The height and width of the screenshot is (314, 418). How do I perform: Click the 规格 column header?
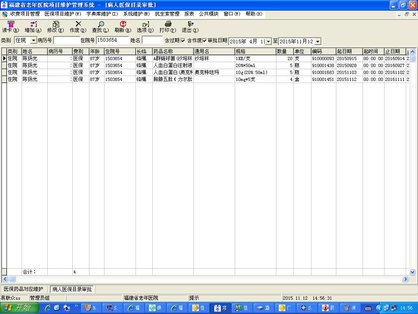point(256,52)
